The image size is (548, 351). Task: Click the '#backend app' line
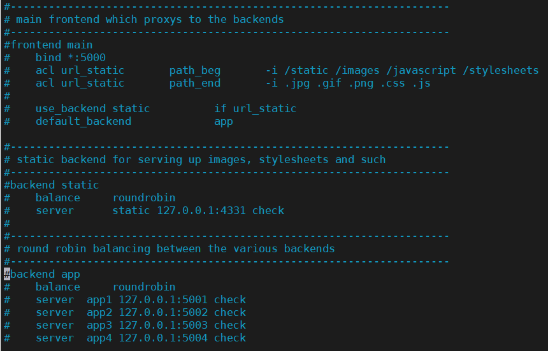click(x=42, y=275)
